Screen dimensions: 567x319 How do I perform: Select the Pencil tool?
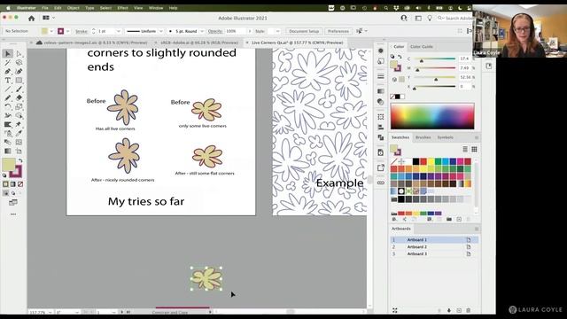[8, 98]
